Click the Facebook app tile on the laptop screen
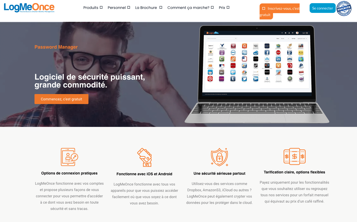The height and width of the screenshot is (222, 357). pyautogui.click(x=267, y=53)
